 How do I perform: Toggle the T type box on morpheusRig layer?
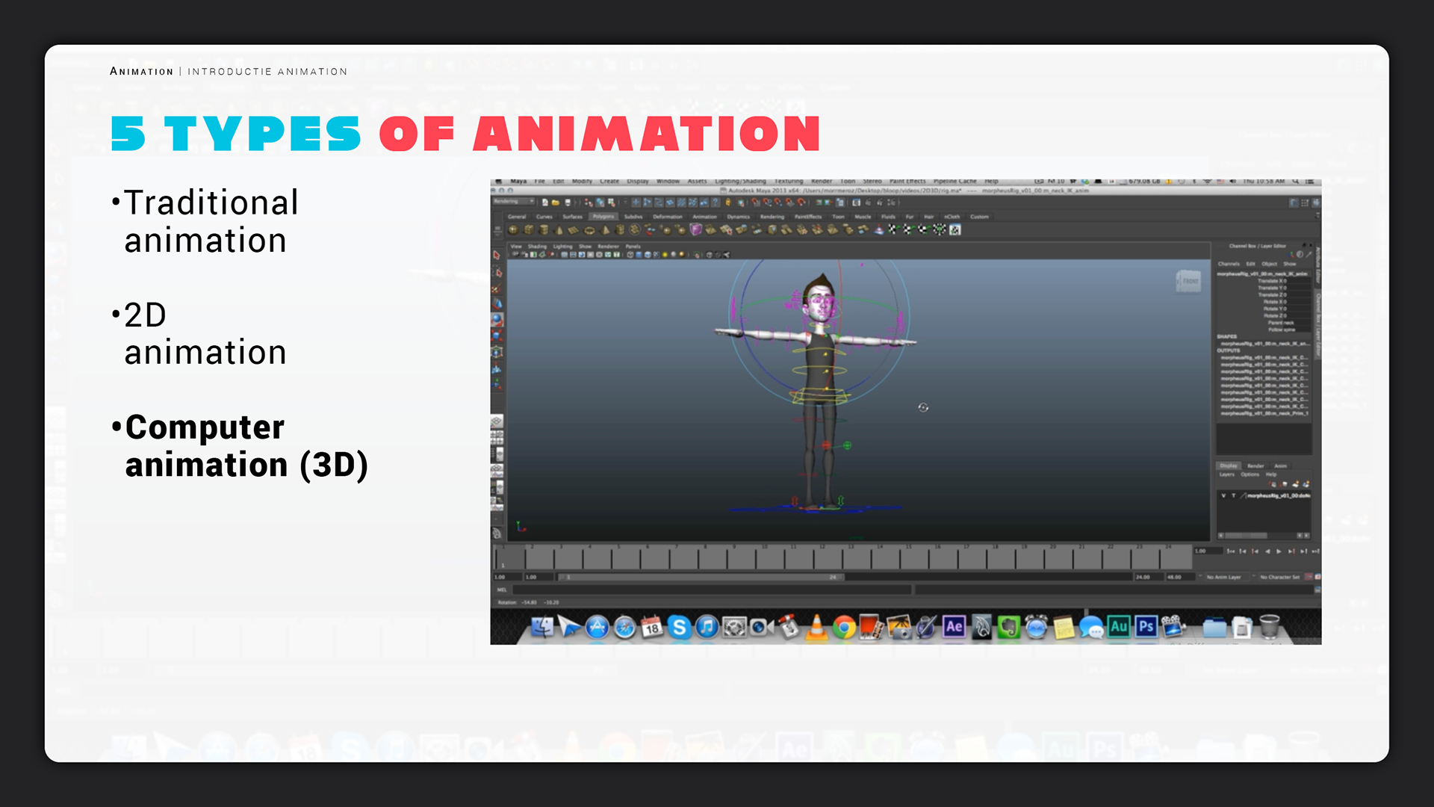(x=1233, y=495)
